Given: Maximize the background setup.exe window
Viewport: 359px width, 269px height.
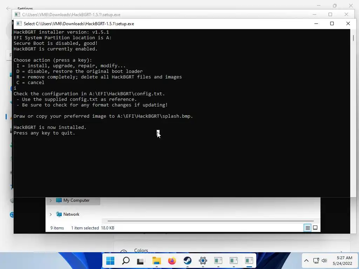Looking at the screenshot, I should [x=330, y=14].
